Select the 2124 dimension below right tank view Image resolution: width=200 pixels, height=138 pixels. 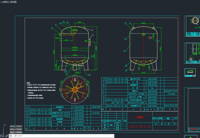143,73
